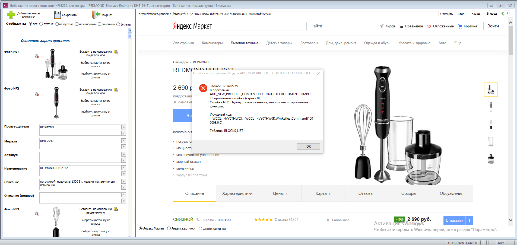Image resolution: width=517 pixels, height=245 pixels.
Task: Select the не синонимы radio button
Action: pos(77,24)
